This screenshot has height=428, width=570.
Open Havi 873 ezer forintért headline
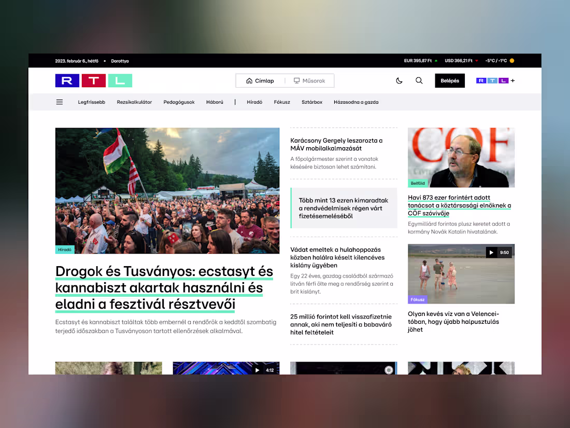click(460, 205)
